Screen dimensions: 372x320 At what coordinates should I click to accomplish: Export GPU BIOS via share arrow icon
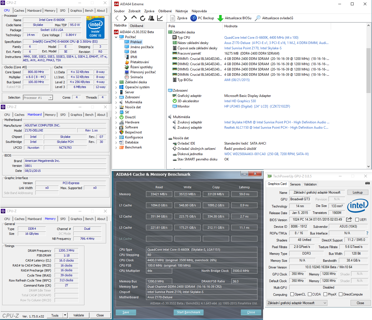[x=349, y=219]
